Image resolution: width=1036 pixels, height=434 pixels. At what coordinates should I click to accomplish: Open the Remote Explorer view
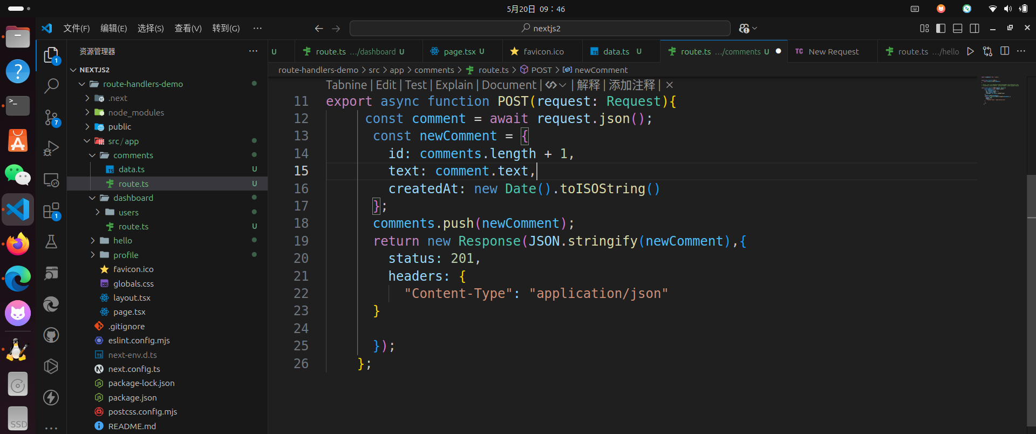(51, 180)
